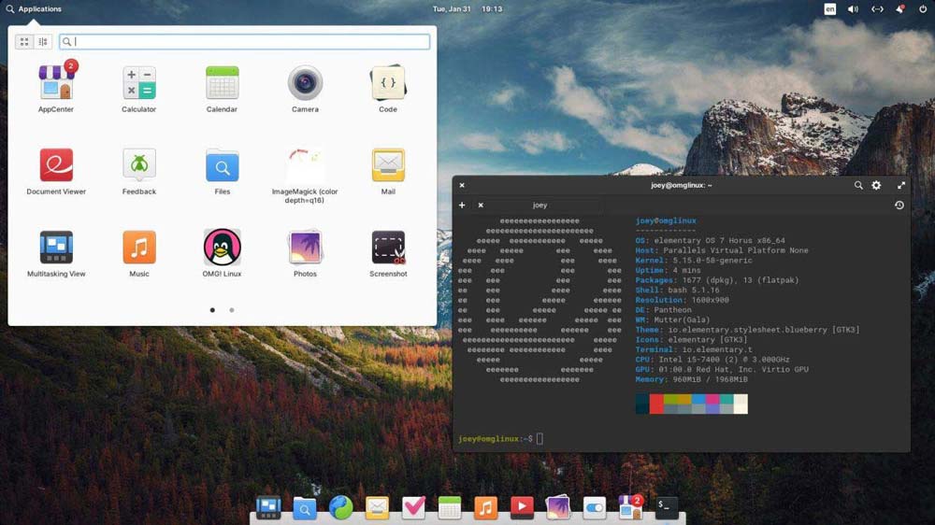Click the 'Shell: bash 5.1.16' line
The height and width of the screenshot is (525, 935).
click(677, 291)
